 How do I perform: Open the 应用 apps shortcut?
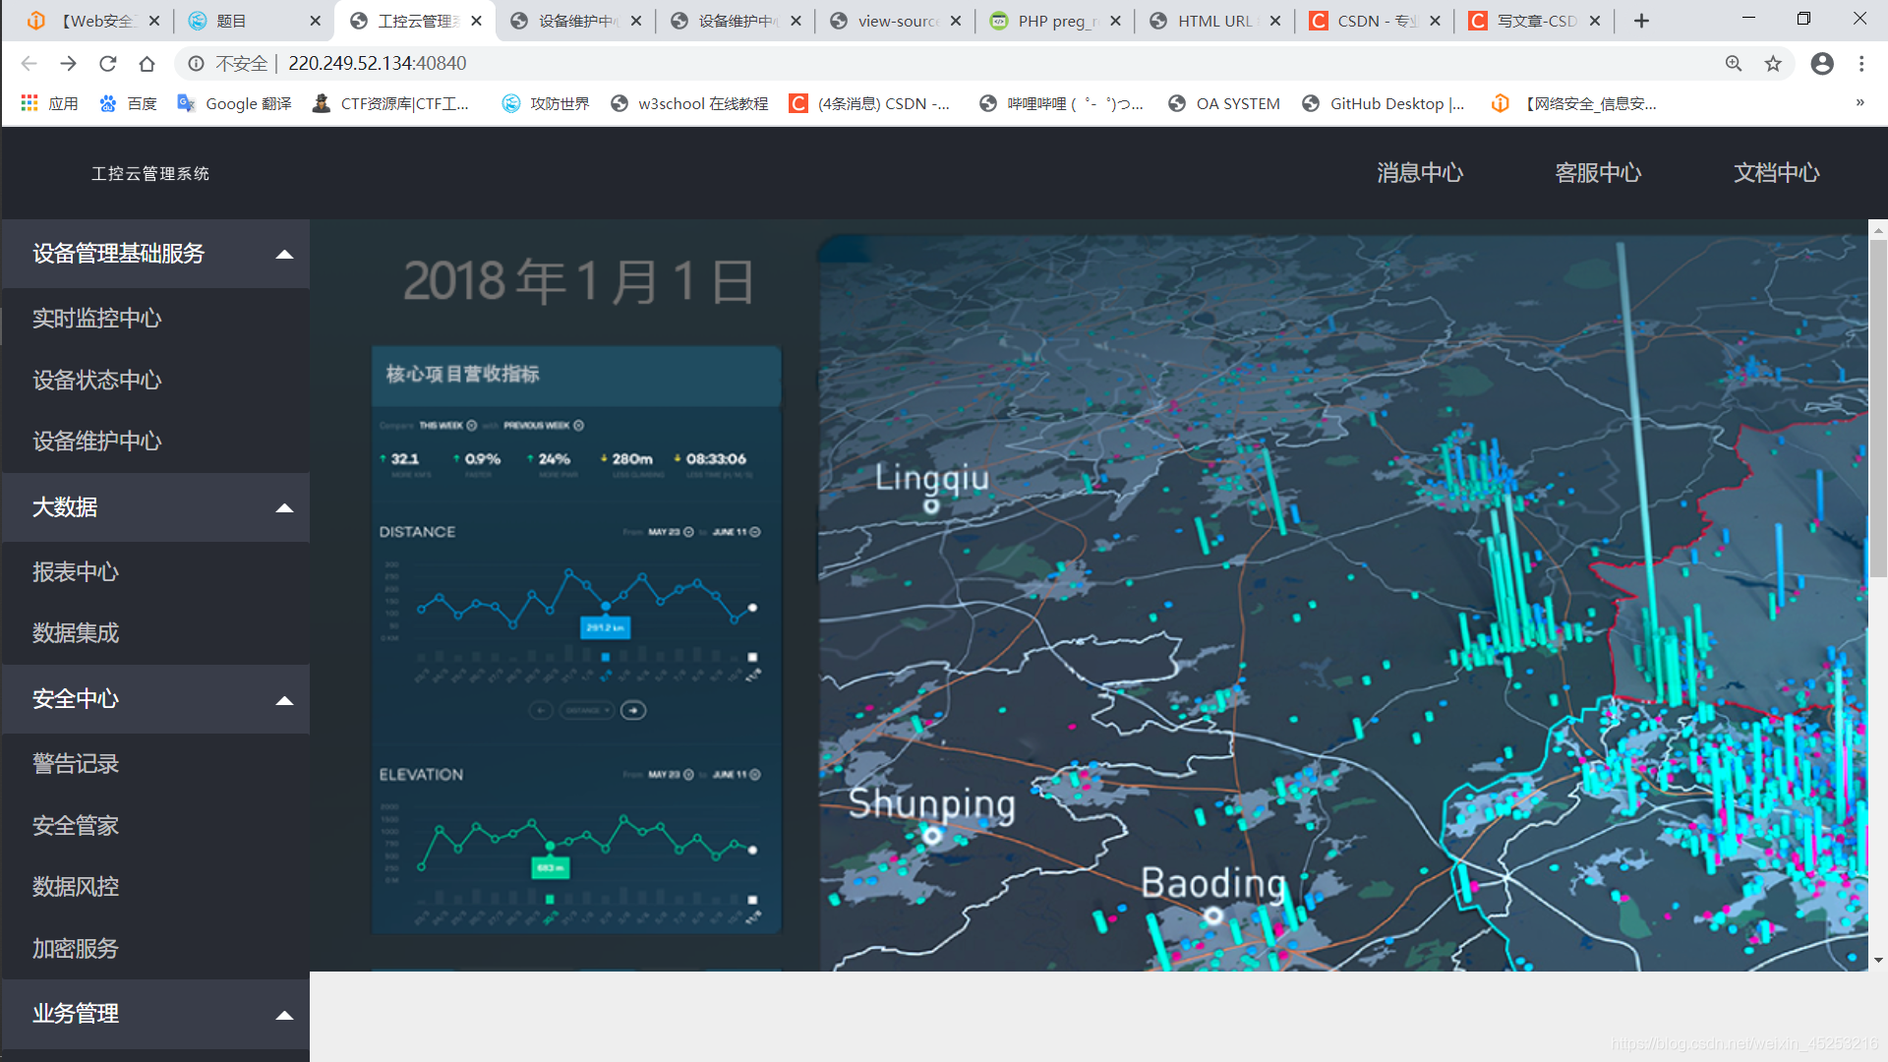49,103
